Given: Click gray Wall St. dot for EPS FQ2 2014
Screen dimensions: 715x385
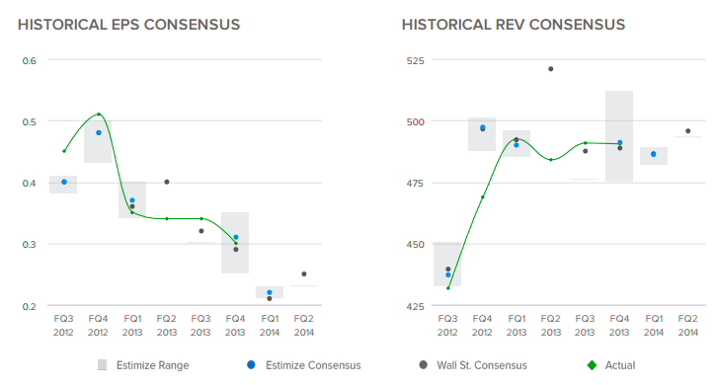Looking at the screenshot, I should (x=304, y=273).
